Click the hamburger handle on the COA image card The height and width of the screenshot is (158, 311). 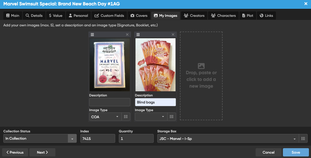(92, 35)
